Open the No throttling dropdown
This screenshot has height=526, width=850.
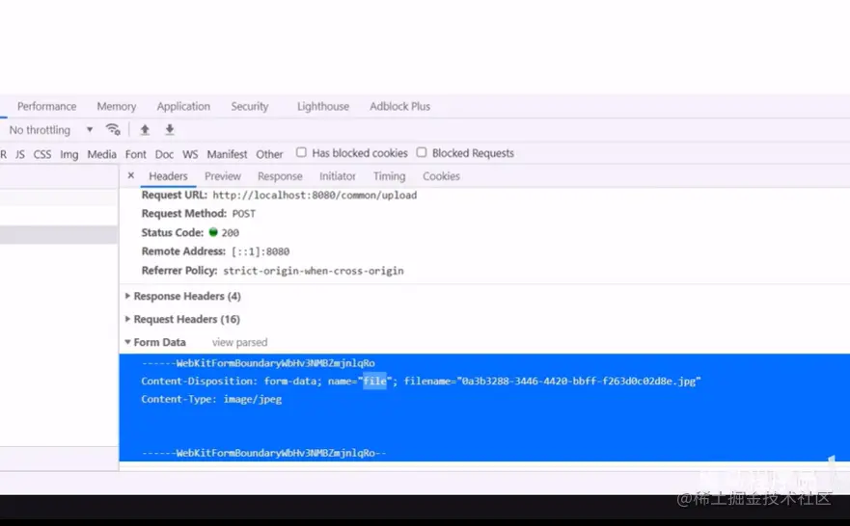click(x=51, y=130)
